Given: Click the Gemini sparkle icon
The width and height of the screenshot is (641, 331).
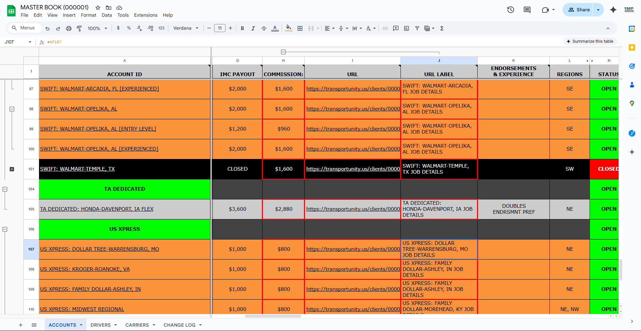Looking at the screenshot, I should [x=613, y=10].
